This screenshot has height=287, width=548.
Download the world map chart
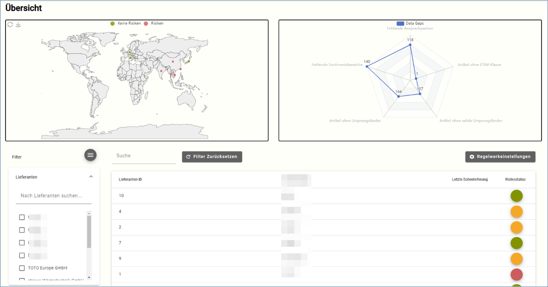18,25
